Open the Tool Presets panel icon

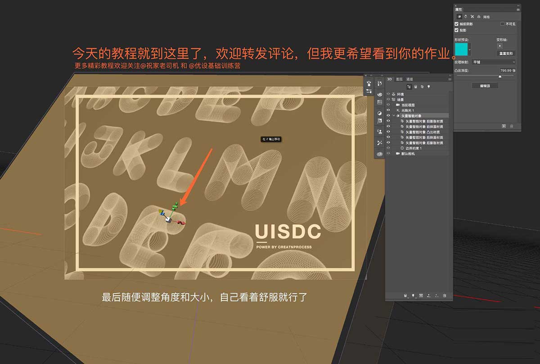(379, 143)
